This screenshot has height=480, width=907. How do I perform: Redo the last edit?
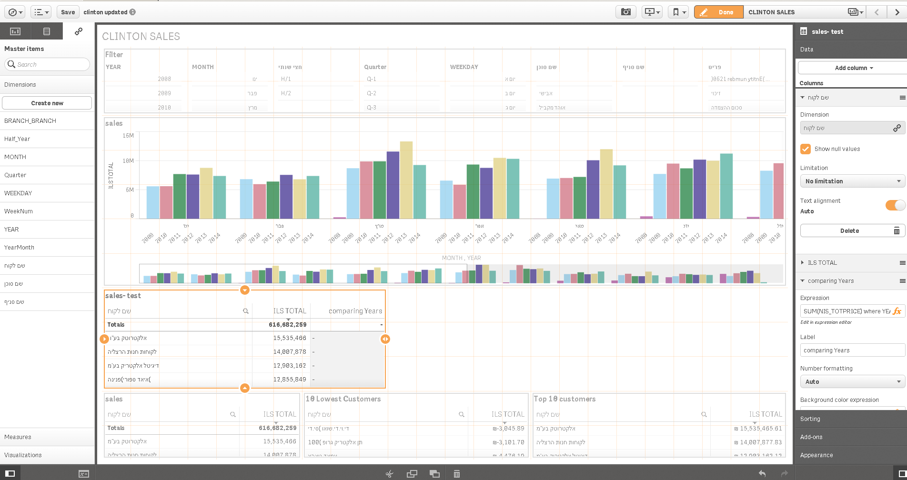pyautogui.click(x=785, y=473)
